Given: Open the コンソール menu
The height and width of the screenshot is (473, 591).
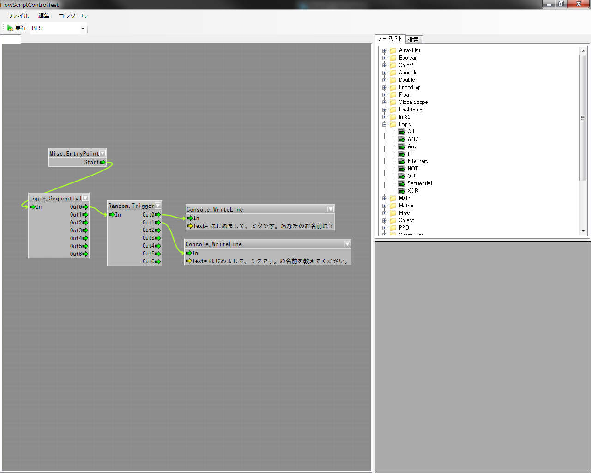Looking at the screenshot, I should [72, 16].
